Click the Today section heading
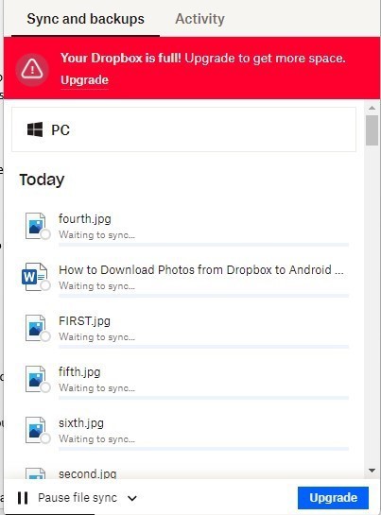Image resolution: width=381 pixels, height=515 pixels. click(x=42, y=180)
